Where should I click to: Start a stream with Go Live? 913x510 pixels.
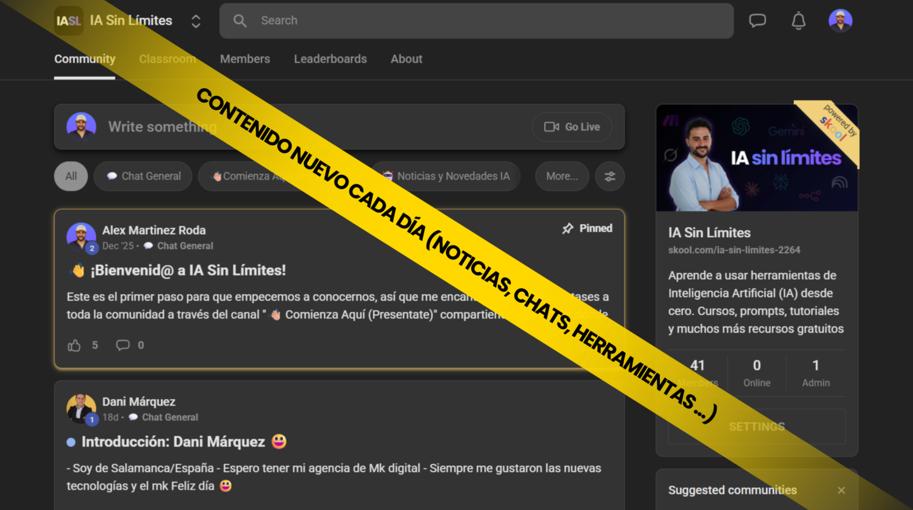(x=572, y=127)
